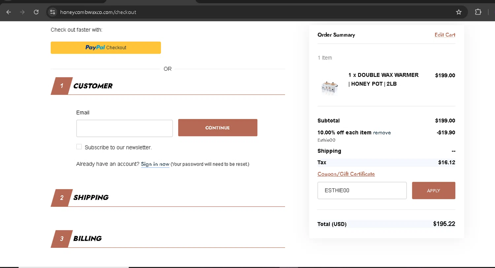The image size is (495, 268).
Task: Click the Esthie00 coupon label under discount
Action: tap(326, 140)
